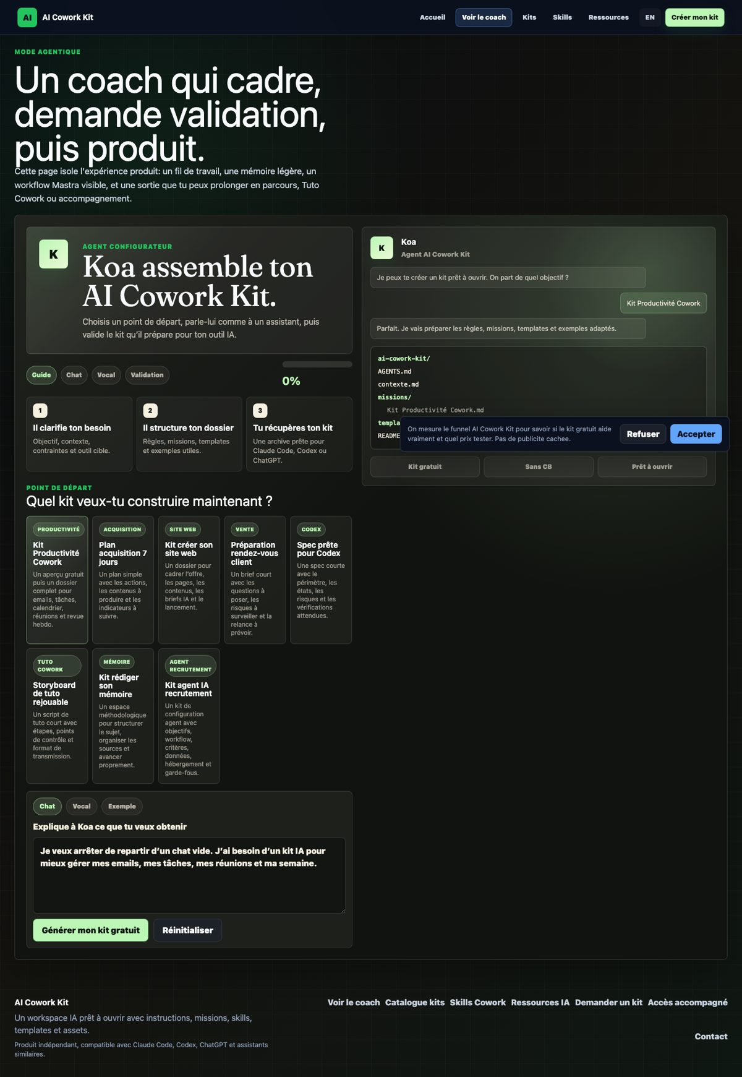Viewport: 742px width, 1077px height.
Task: Open the Accueil nav item
Action: 432,17
